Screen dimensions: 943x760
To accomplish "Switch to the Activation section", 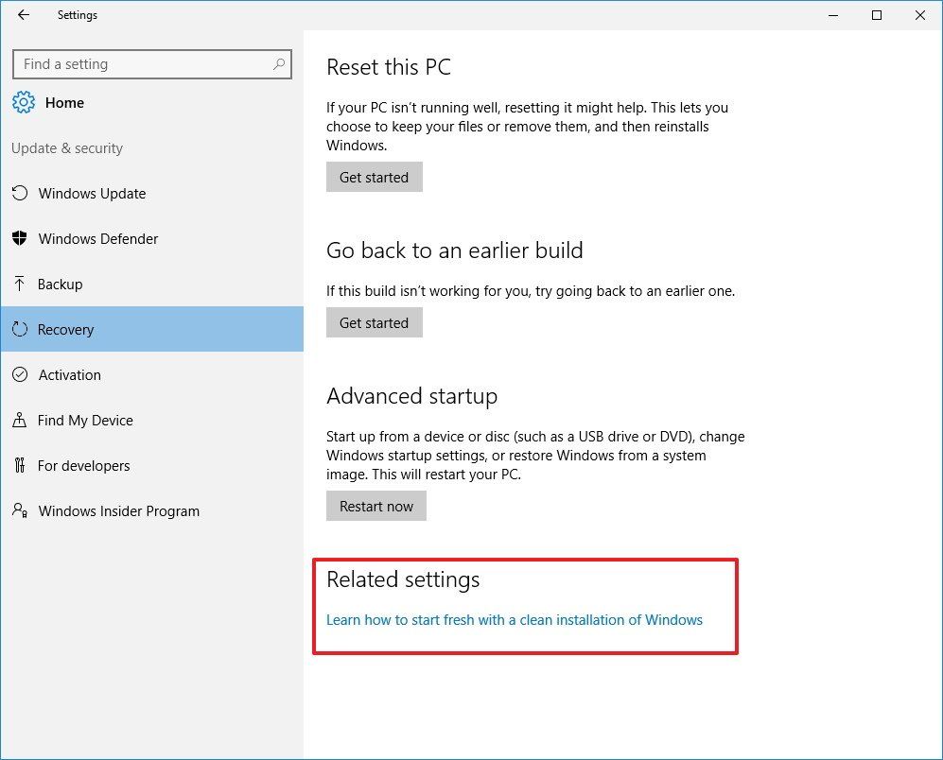I will click(69, 374).
